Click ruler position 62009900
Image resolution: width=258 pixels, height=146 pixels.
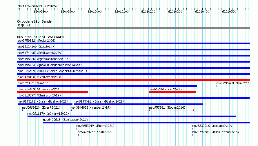click(x=68, y=12)
